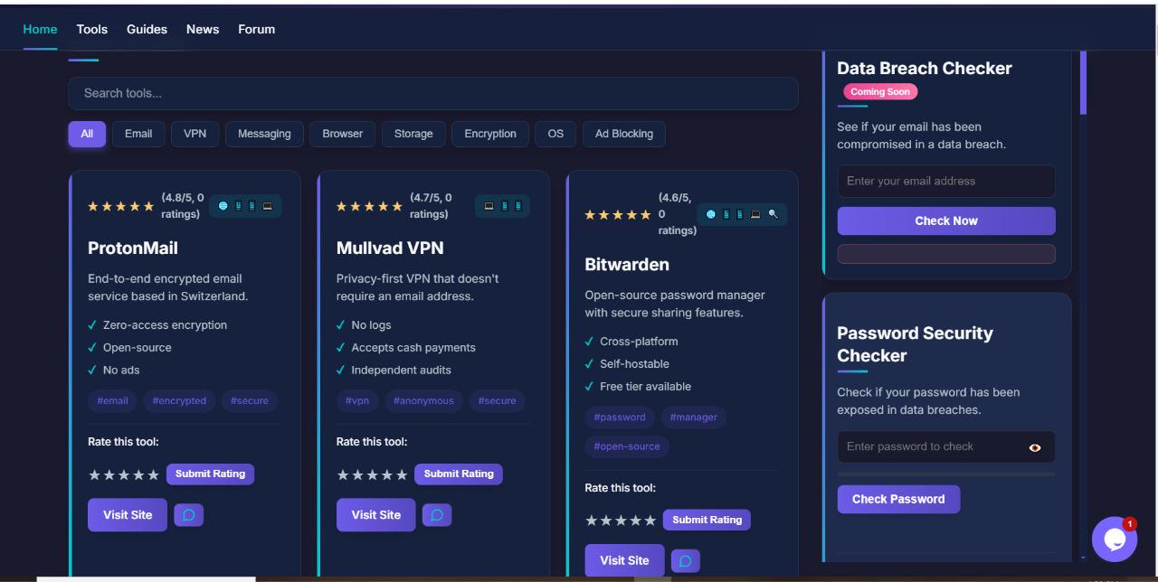Filter tools by OS category
Image resolution: width=1158 pixels, height=582 pixels.
tap(555, 134)
